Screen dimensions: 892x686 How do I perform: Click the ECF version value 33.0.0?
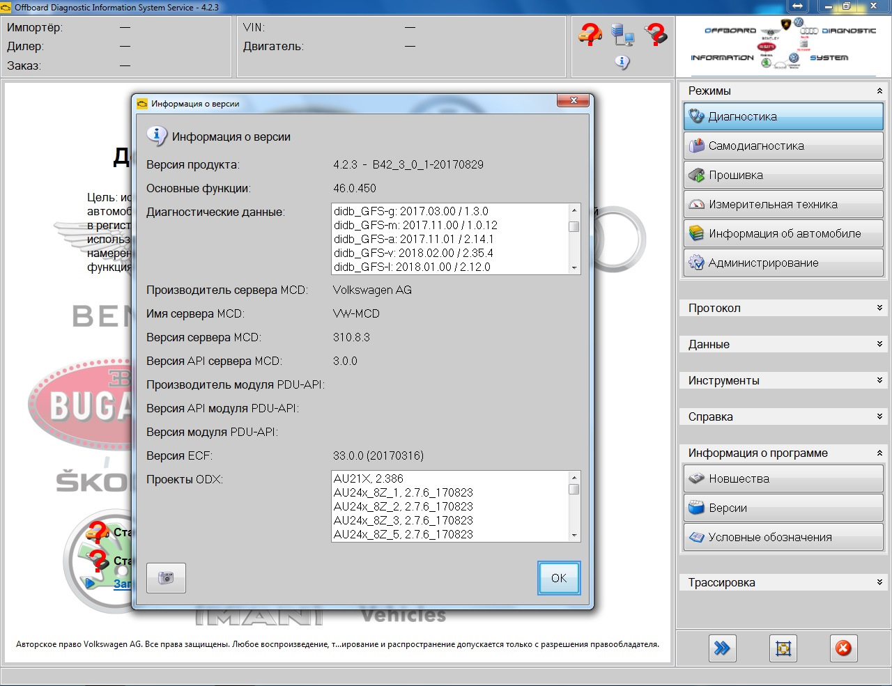pos(378,455)
